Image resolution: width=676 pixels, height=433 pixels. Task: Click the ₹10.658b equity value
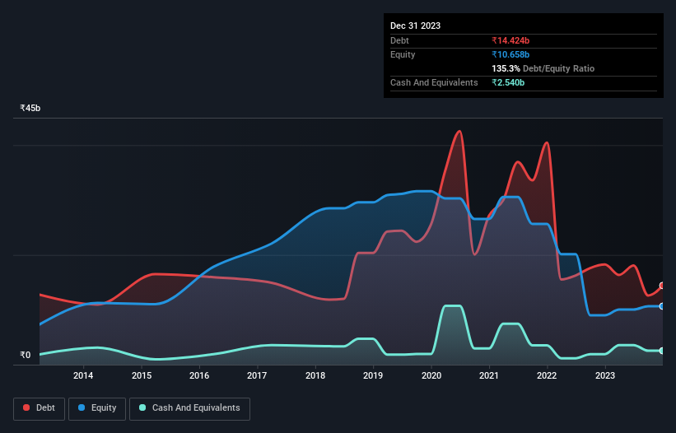tap(510, 54)
